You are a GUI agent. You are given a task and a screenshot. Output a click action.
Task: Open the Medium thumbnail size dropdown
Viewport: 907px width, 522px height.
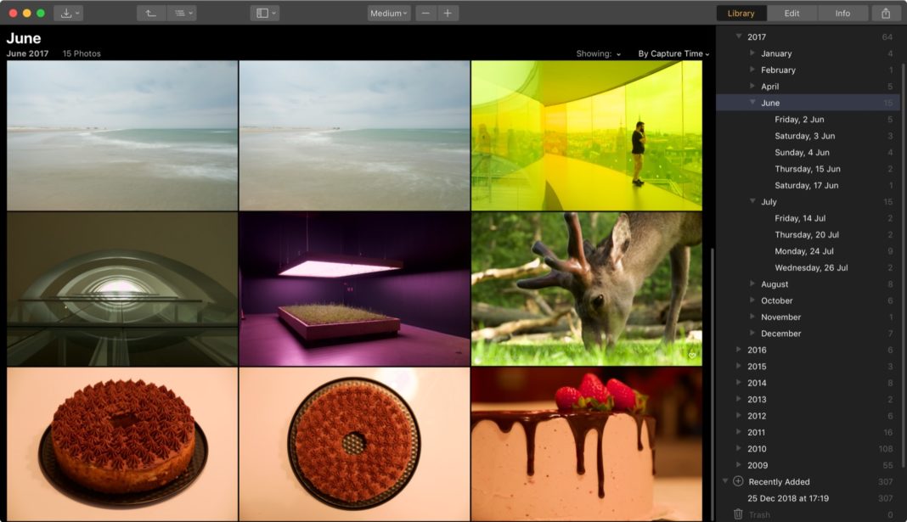[387, 13]
